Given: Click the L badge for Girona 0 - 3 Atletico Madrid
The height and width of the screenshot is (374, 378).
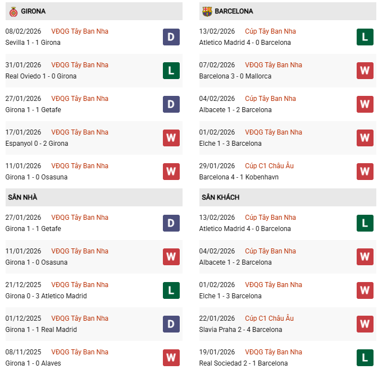Looking at the screenshot, I should 171,290.
